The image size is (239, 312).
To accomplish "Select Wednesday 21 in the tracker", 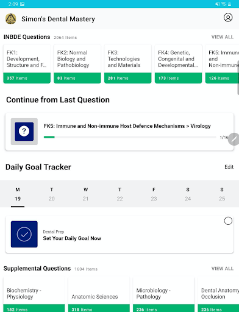I will pos(85,194).
